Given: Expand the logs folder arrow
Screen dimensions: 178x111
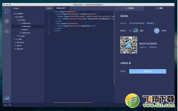Looking at the screenshot, I should 17,36.
